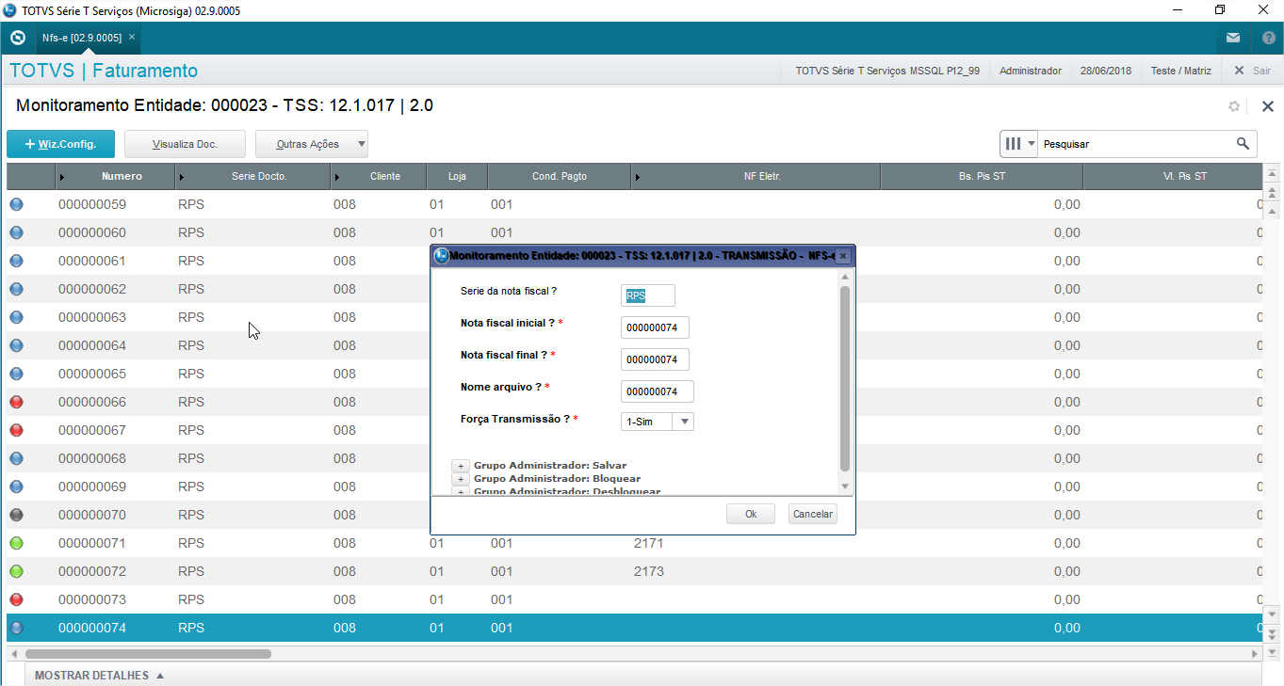The image size is (1284, 686).
Task: Open the search column filter dropdown
Action: coord(1018,144)
